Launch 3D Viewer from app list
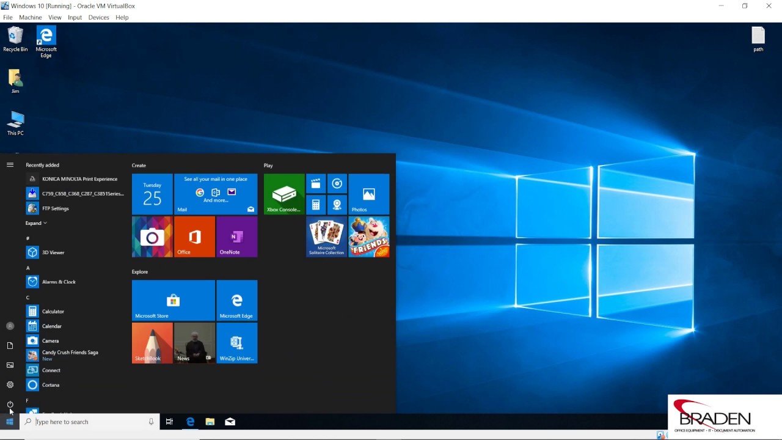 73,252
